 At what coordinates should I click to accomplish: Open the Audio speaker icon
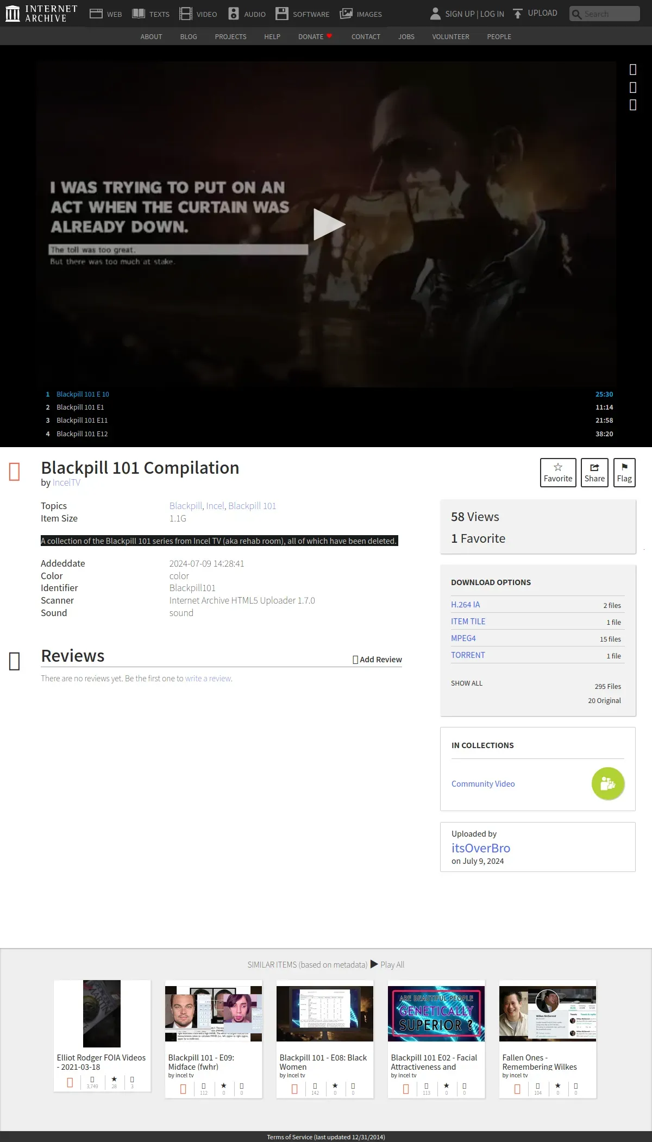[234, 14]
